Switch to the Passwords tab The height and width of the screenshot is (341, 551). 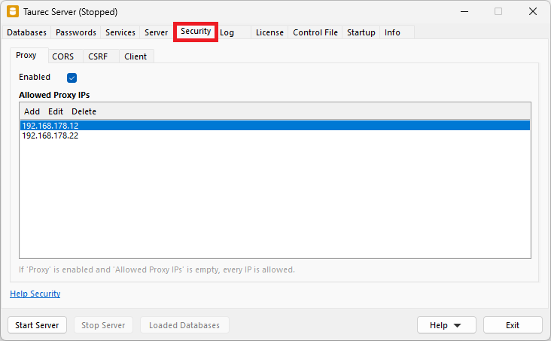pyautogui.click(x=76, y=32)
